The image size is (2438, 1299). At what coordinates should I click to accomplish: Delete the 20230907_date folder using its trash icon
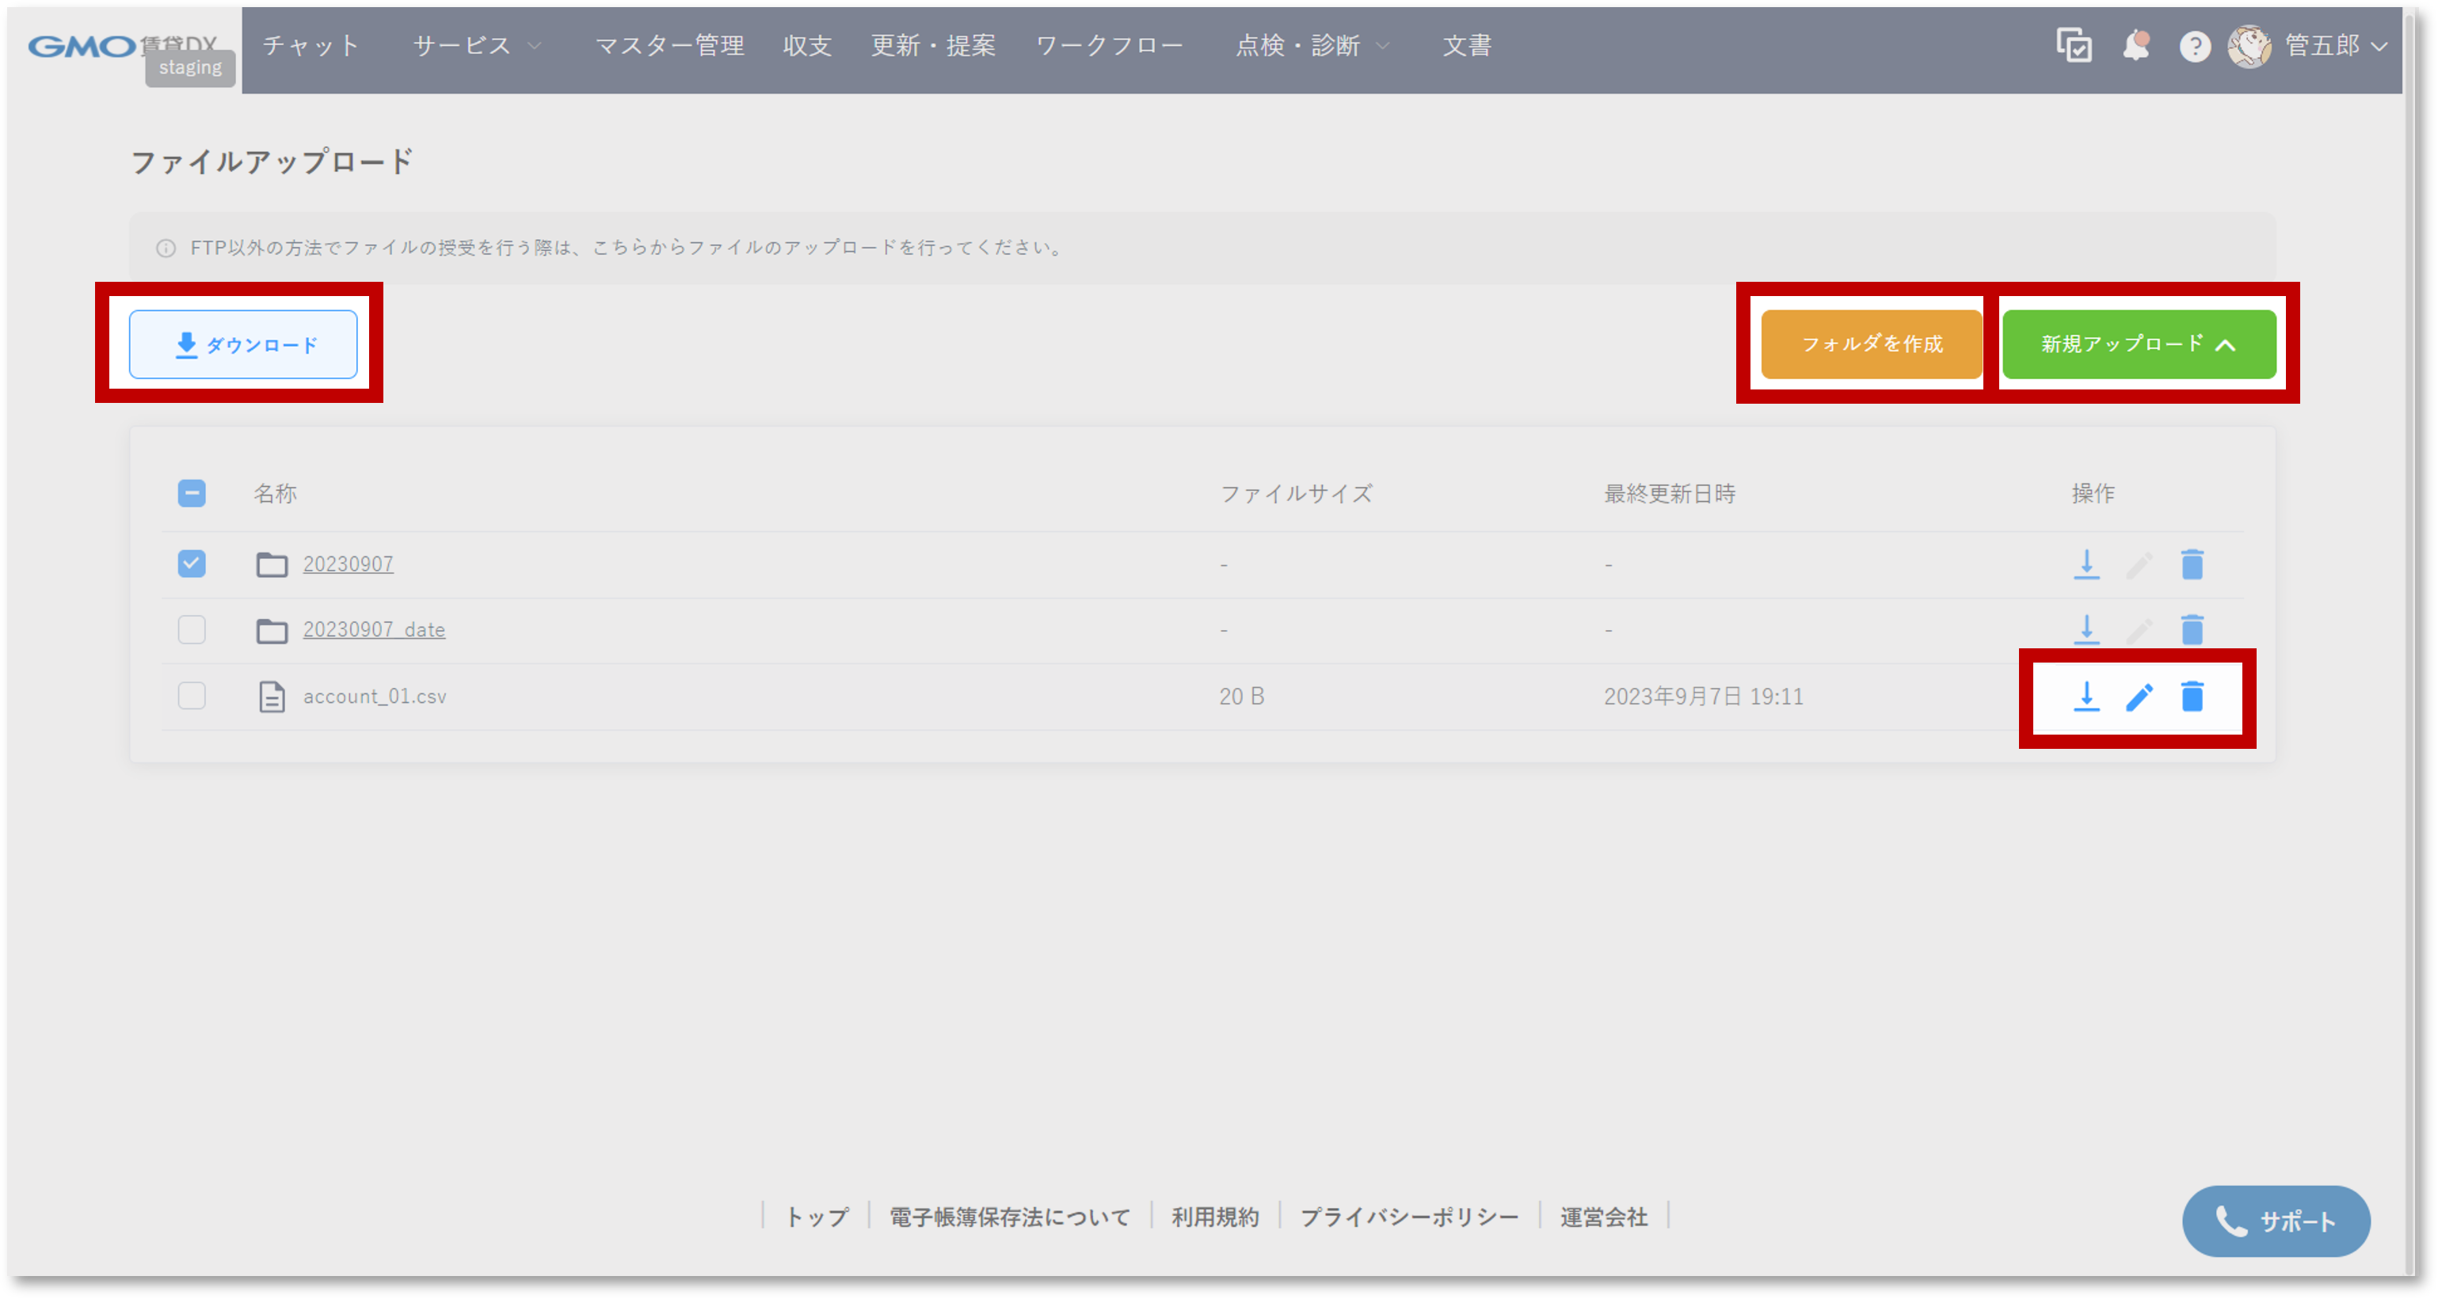click(x=2192, y=630)
